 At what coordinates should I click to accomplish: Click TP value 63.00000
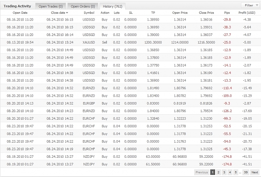click(153, 156)
